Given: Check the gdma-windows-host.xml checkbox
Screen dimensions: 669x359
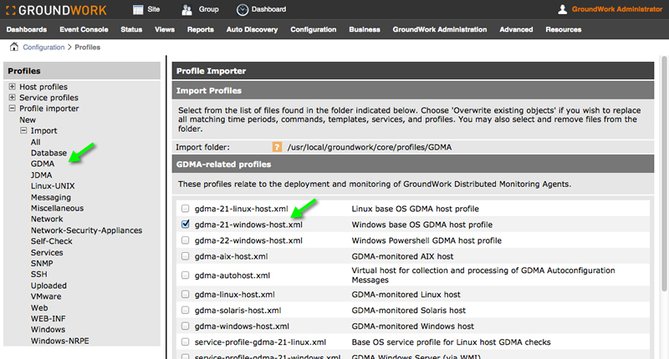Looking at the screenshot, I should click(185, 326).
